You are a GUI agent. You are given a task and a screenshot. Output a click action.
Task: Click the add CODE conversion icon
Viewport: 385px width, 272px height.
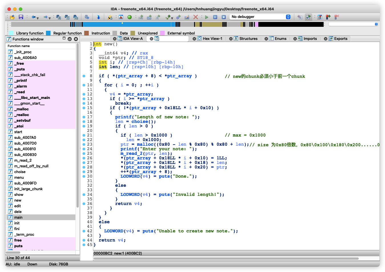pos(141,17)
